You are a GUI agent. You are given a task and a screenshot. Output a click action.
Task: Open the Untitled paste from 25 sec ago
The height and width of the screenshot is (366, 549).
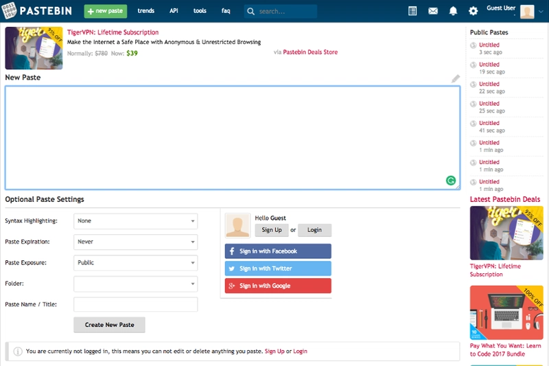tap(489, 104)
